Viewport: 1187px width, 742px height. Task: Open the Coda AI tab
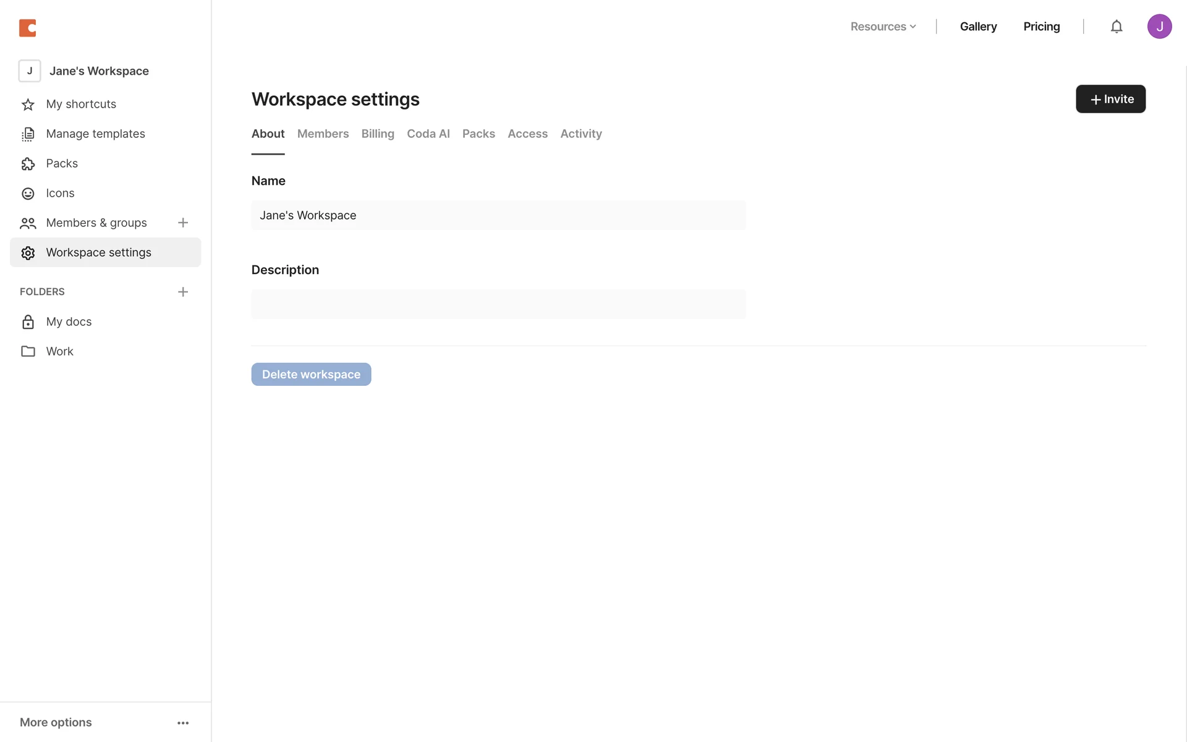[428, 134]
